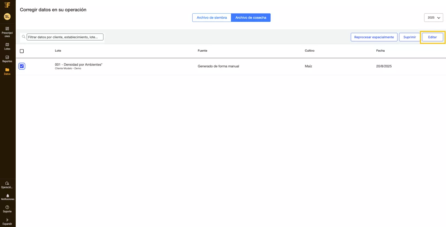
Task: Open Soporte help icon
Action: 7,207
